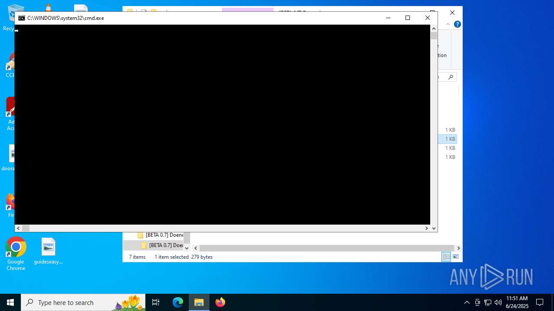Open the Windows Start menu
This screenshot has height=311, width=554.
10,302
